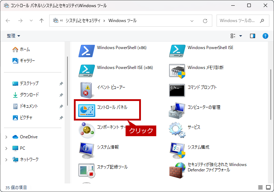Click the search magnifier icon

click(262, 21)
